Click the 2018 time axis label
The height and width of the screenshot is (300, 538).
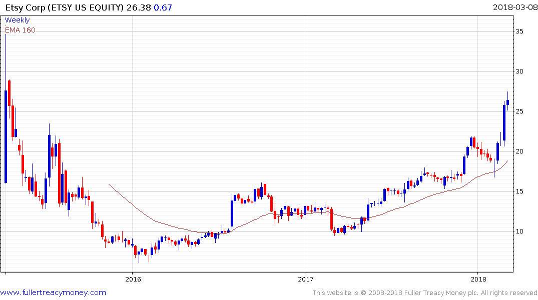478,279
